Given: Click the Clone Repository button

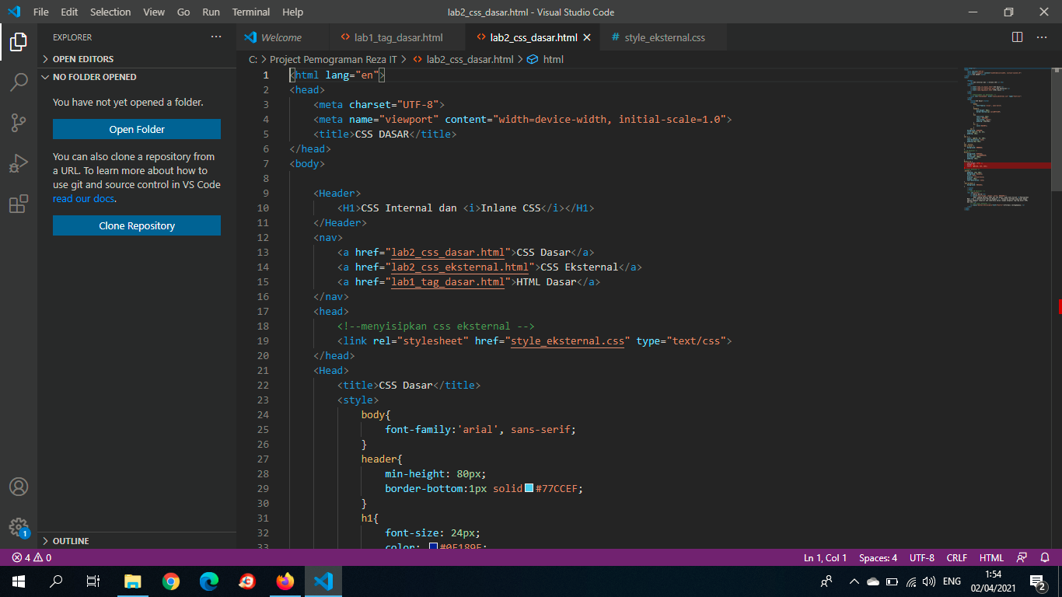Looking at the screenshot, I should (x=137, y=225).
